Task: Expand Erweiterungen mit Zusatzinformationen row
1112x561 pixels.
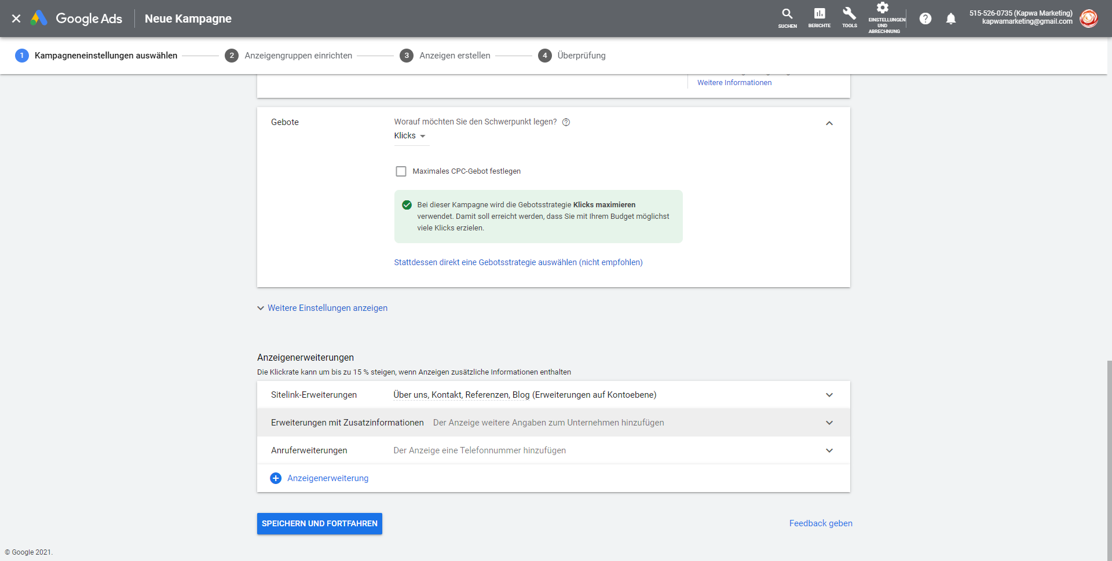Action: click(554, 423)
